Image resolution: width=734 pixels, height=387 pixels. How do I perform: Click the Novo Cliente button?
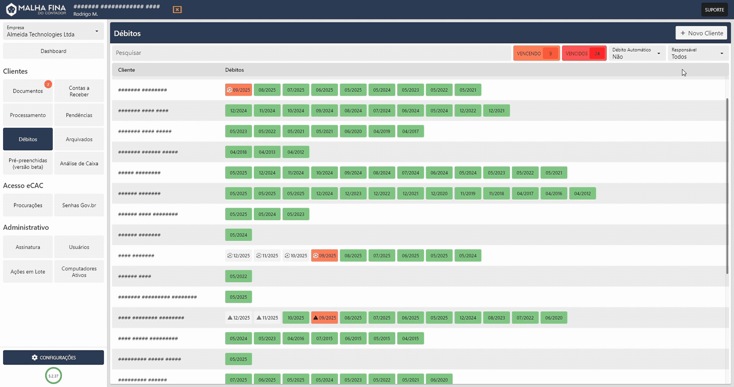click(x=701, y=33)
